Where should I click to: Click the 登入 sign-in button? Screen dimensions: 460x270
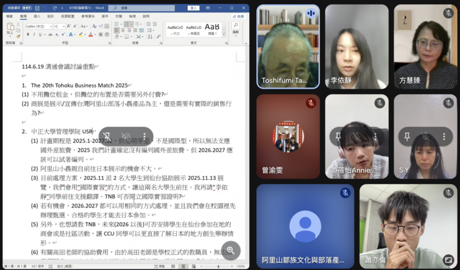(194, 8)
